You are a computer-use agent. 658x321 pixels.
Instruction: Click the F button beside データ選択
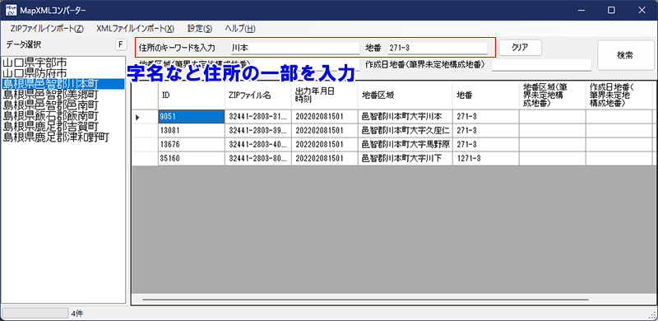pyautogui.click(x=121, y=44)
